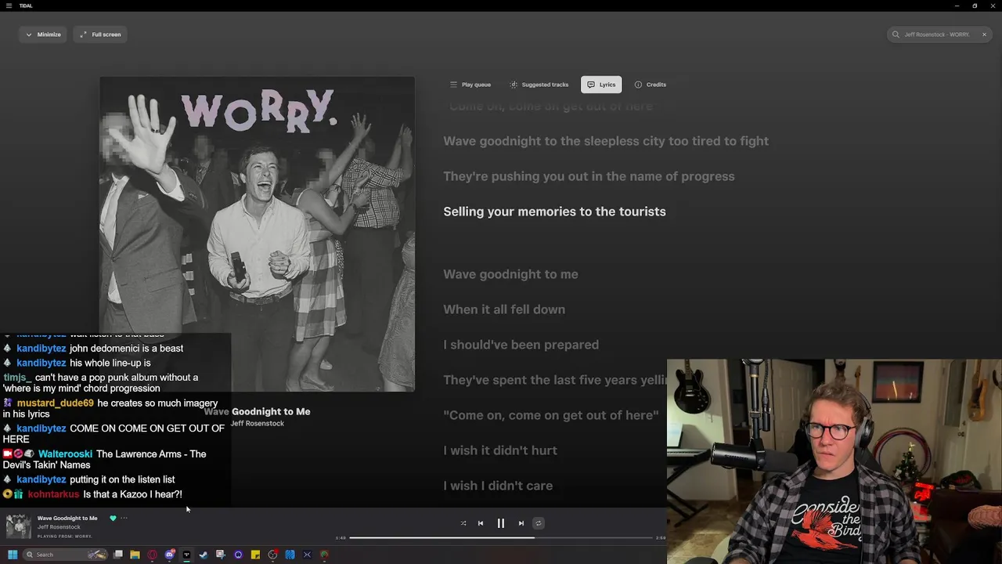This screenshot has width=1002, height=564.
Task: Click the WORRY. album cover art
Action: 257,233
